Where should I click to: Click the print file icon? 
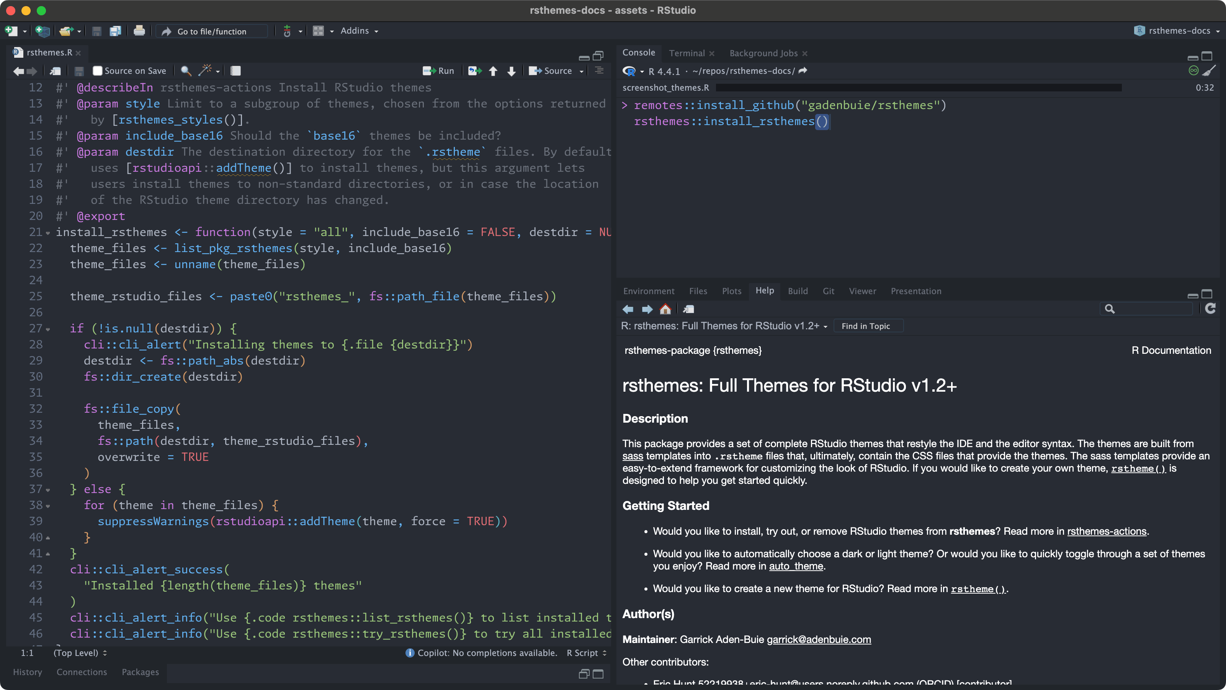pos(139,31)
